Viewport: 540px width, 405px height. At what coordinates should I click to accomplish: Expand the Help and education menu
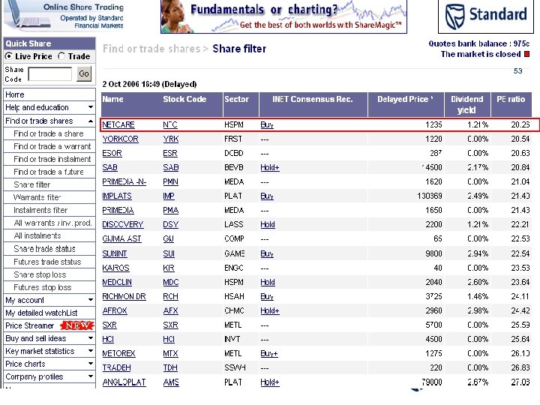coord(49,107)
